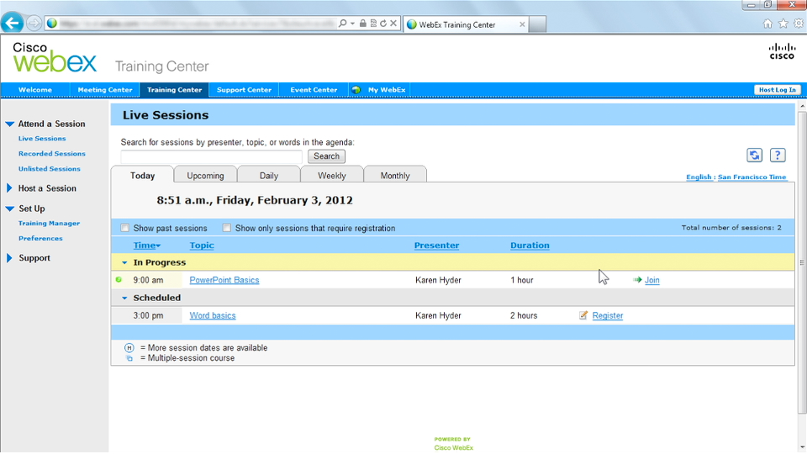Open the browser Tools gear icon
807x454 pixels.
coord(799,24)
